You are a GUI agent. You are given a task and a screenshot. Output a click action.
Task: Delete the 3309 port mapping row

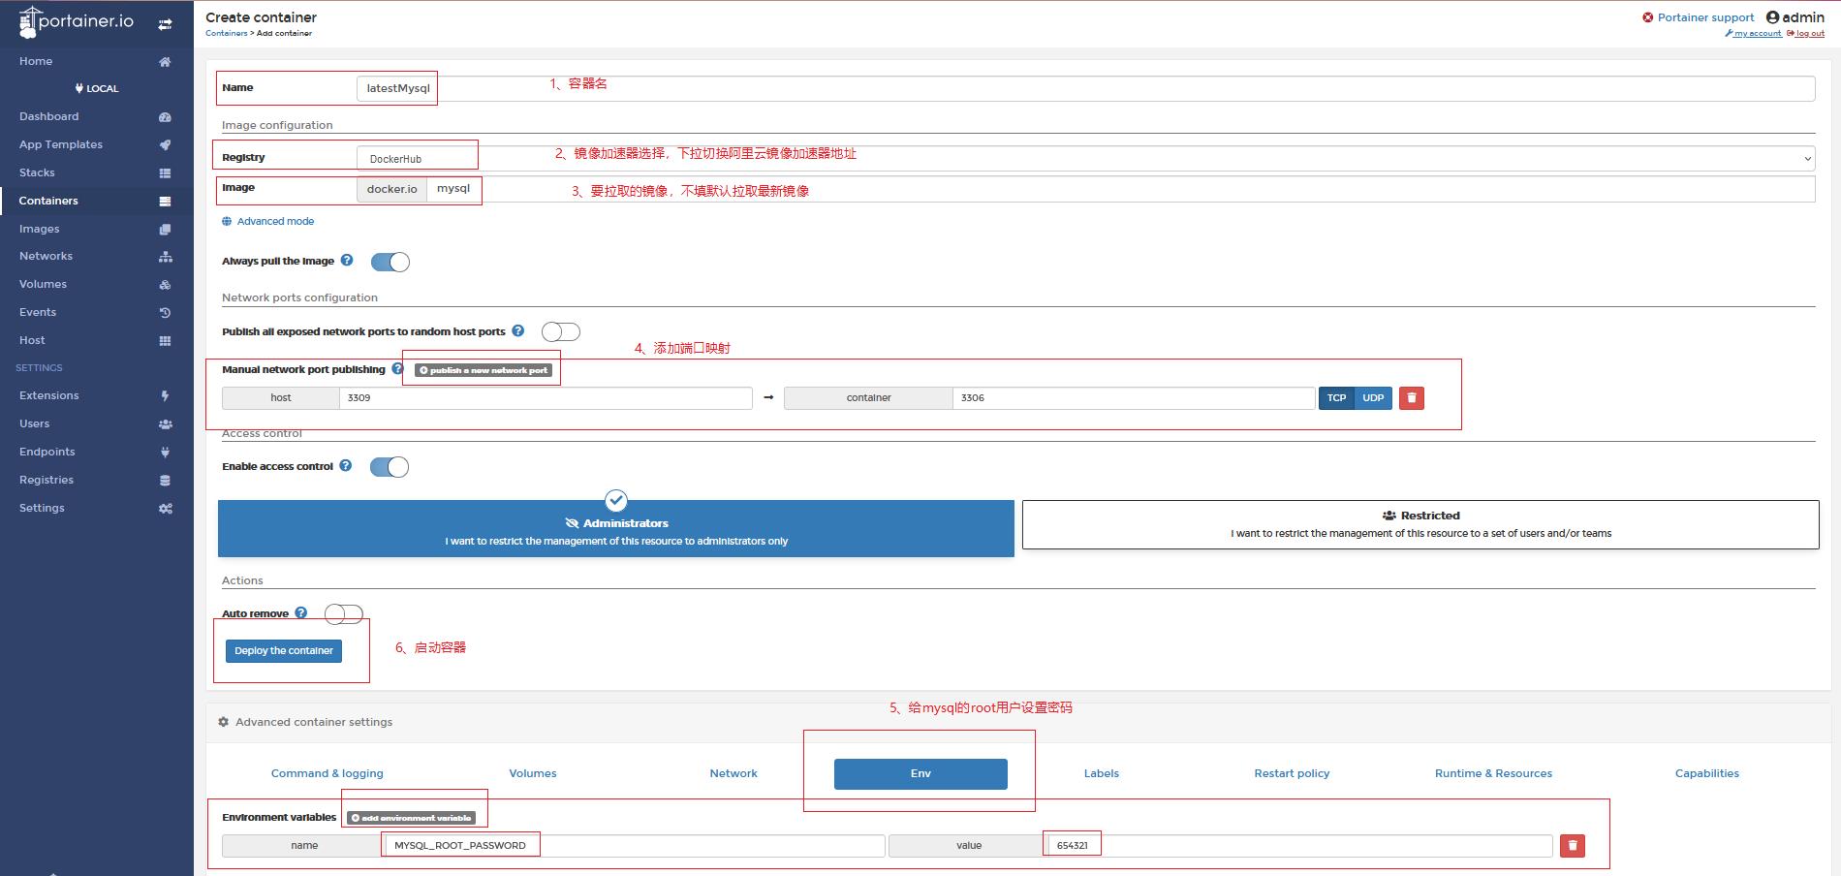[1412, 398]
